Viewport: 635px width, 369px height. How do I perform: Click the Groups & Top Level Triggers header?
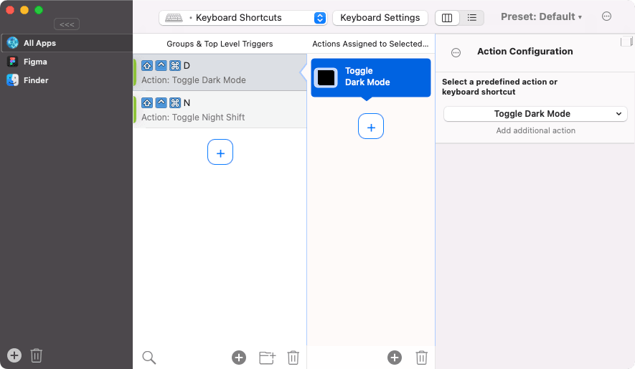tap(220, 44)
